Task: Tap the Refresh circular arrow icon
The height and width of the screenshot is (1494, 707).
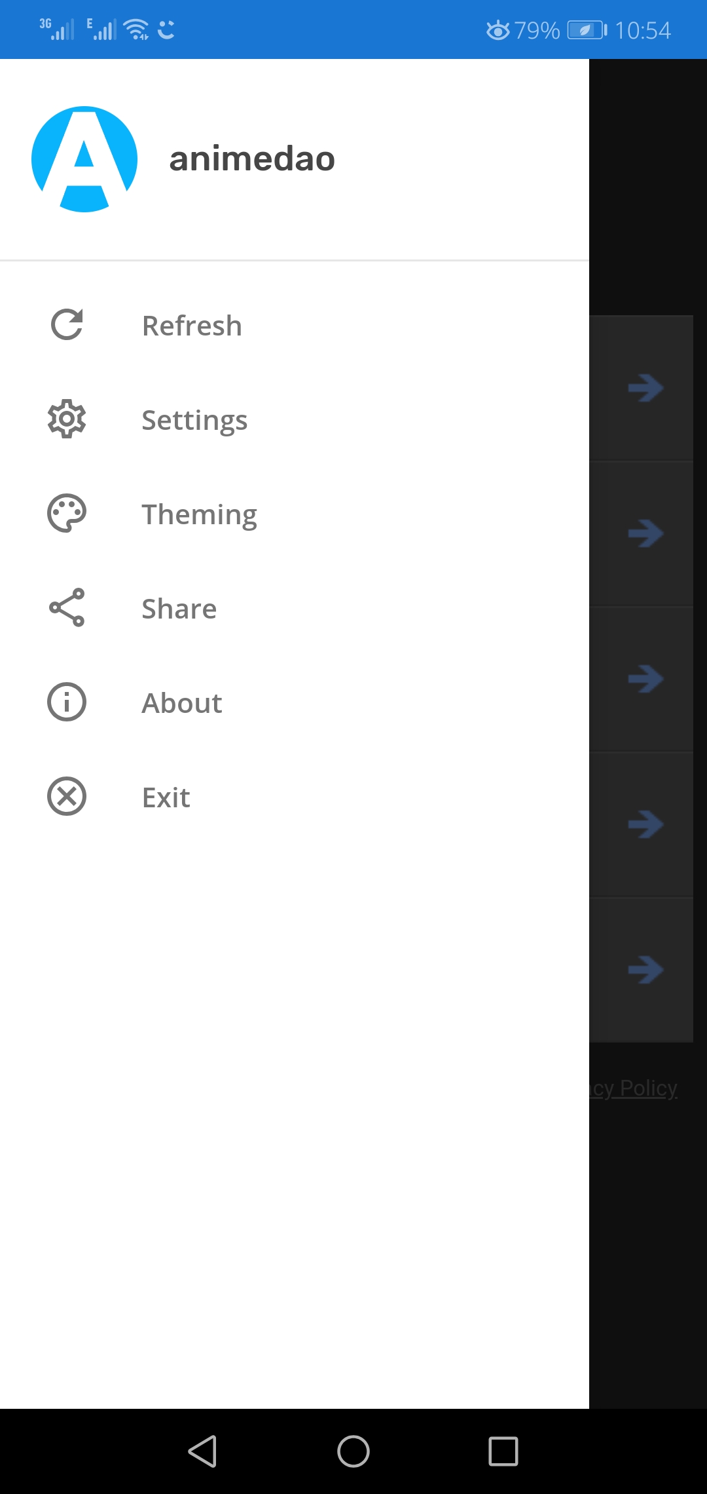Action: tap(67, 325)
